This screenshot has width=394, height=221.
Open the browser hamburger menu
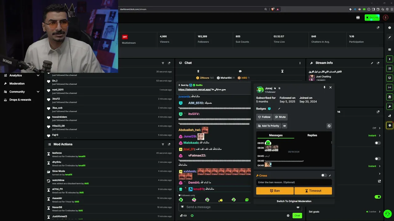pyautogui.click(x=391, y=9)
